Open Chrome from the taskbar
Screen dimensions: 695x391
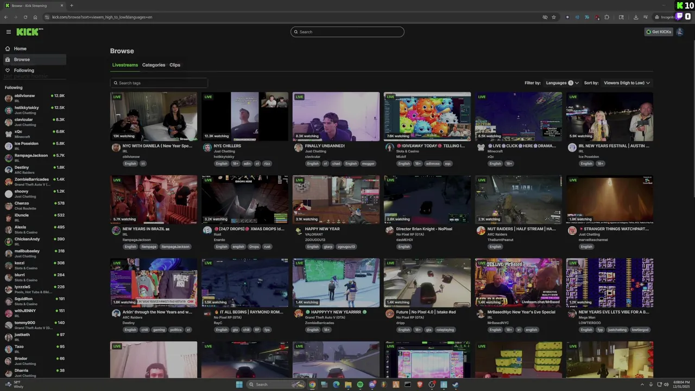312,384
